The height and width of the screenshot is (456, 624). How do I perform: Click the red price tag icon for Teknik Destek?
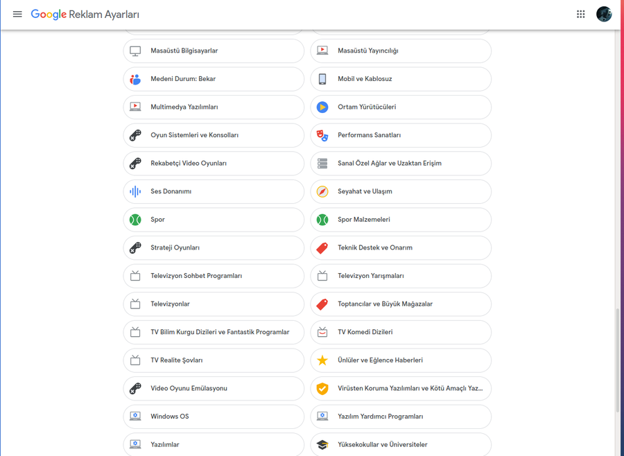point(322,247)
